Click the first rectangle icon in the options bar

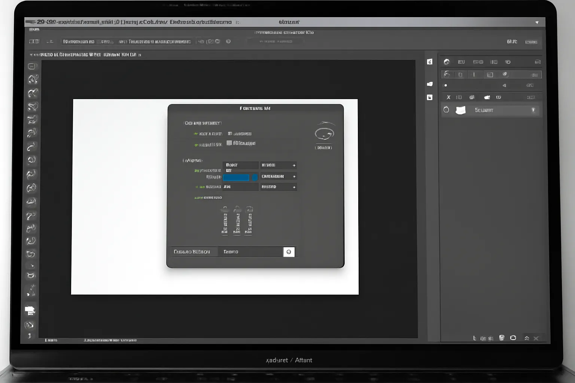[34, 42]
